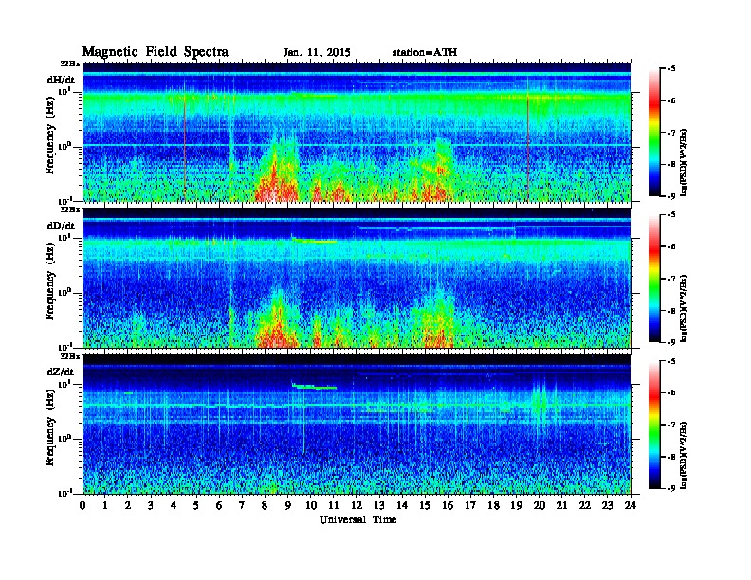Click the "Universal Time" axis title
Viewport: 751px width, 580px height.
point(357,519)
